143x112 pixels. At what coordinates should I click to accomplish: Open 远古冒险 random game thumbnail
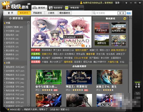pos(118,40)
